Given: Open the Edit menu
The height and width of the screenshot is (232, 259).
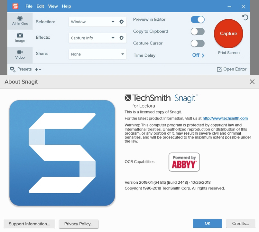Looking at the screenshot, I should pos(40,6).
